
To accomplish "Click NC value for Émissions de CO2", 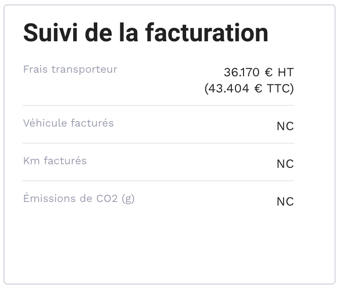I will point(285,202).
